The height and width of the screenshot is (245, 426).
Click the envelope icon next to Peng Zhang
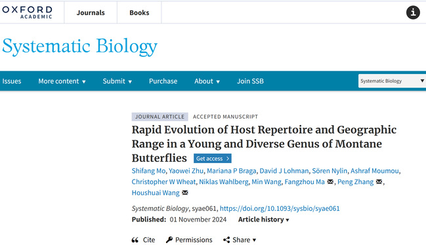click(x=379, y=182)
